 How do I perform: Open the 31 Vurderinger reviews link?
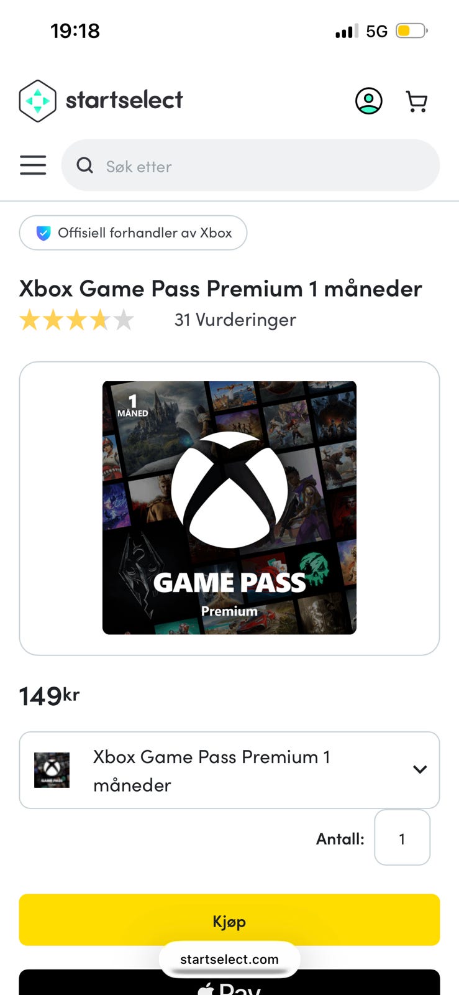(x=235, y=320)
